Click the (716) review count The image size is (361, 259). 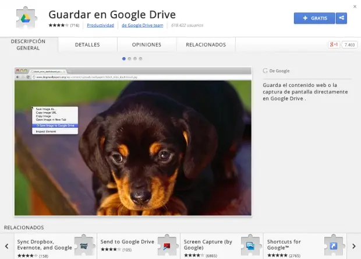click(75, 25)
